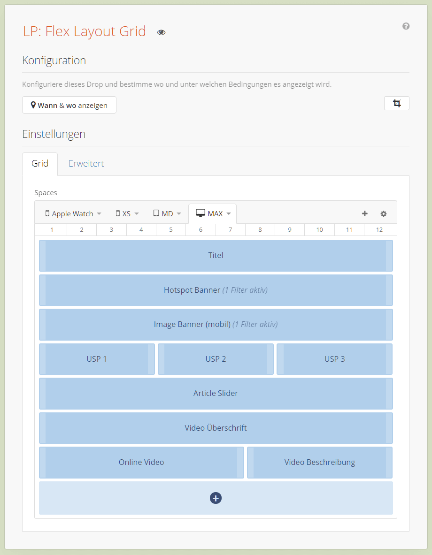Click the round plus icon to add space
This screenshot has width=432, height=555.
pos(216,498)
